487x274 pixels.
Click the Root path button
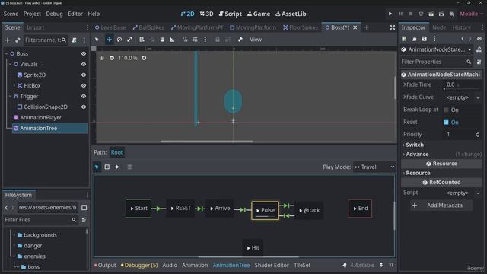(x=116, y=152)
